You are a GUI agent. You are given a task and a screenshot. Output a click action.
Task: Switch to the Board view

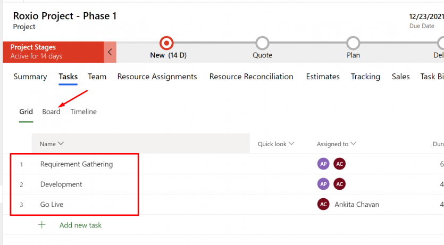pos(51,112)
